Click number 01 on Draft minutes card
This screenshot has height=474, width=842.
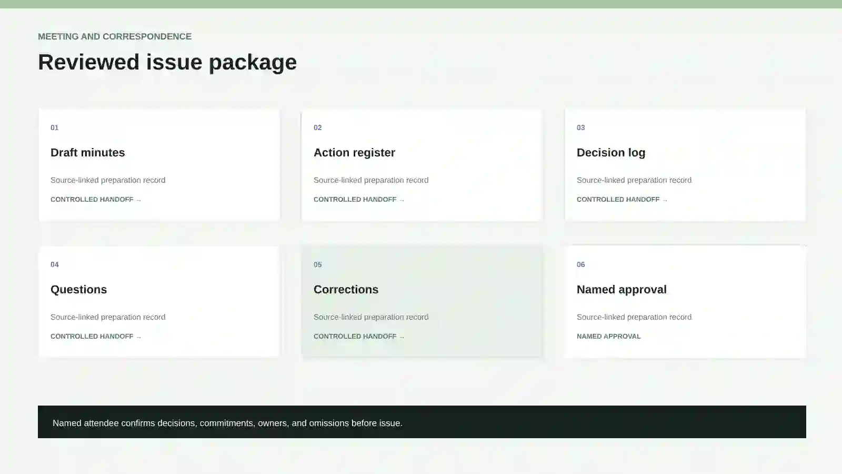(x=54, y=127)
